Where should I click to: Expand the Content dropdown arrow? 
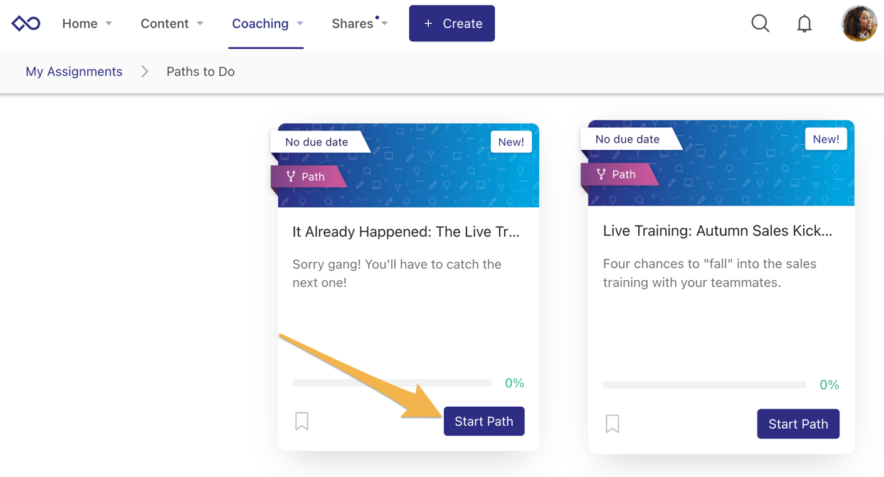(200, 24)
